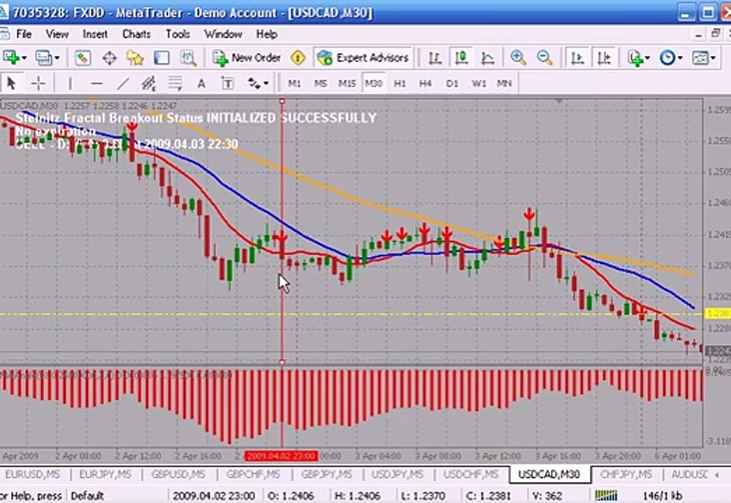Select the M30 timeframe button

pyautogui.click(x=373, y=83)
